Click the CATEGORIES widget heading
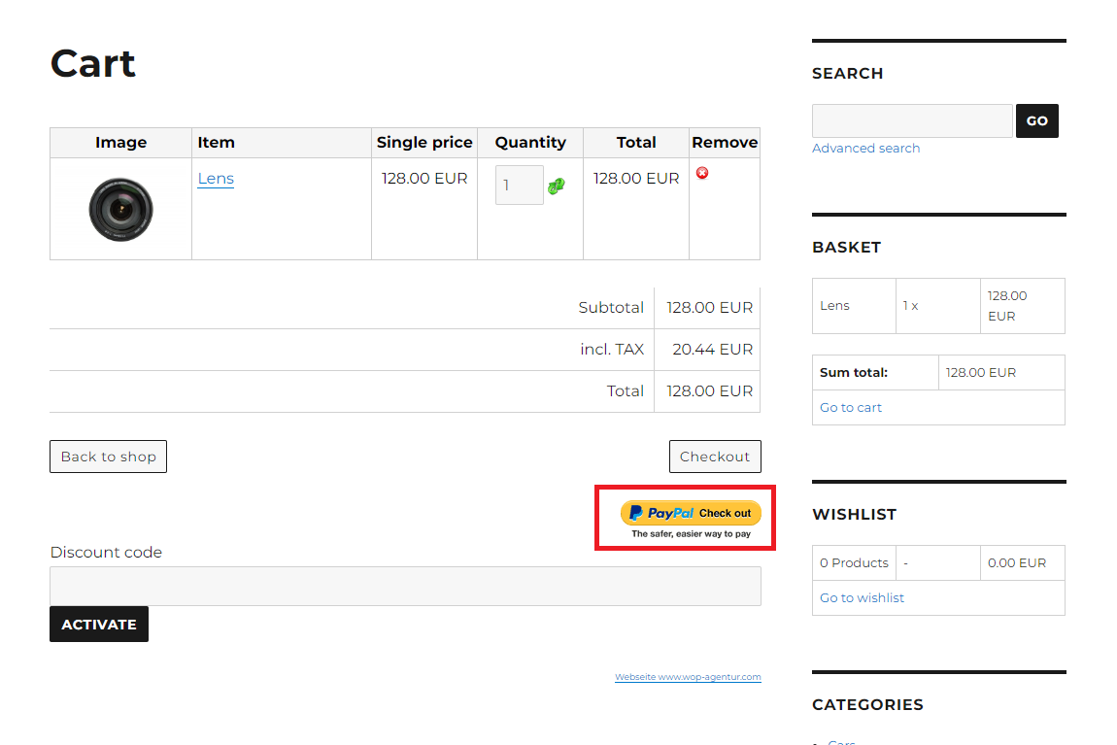The width and height of the screenshot is (1117, 745). [x=867, y=704]
